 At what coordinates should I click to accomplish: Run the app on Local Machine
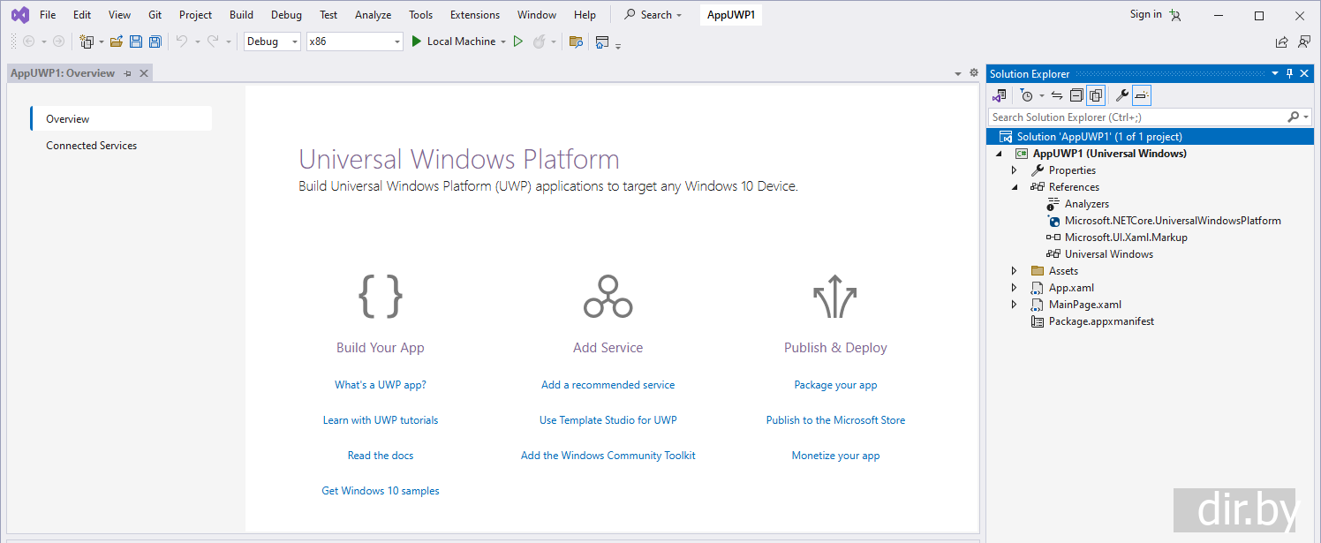457,41
